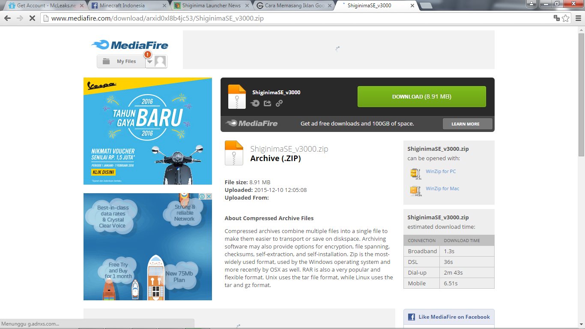This screenshot has height=329, width=585.
Task: Open the Vespa Tahun Gaya Baru ad
Action: (x=148, y=131)
